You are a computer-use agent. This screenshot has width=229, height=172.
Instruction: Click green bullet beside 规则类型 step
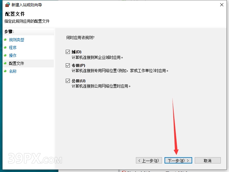coord(5,40)
